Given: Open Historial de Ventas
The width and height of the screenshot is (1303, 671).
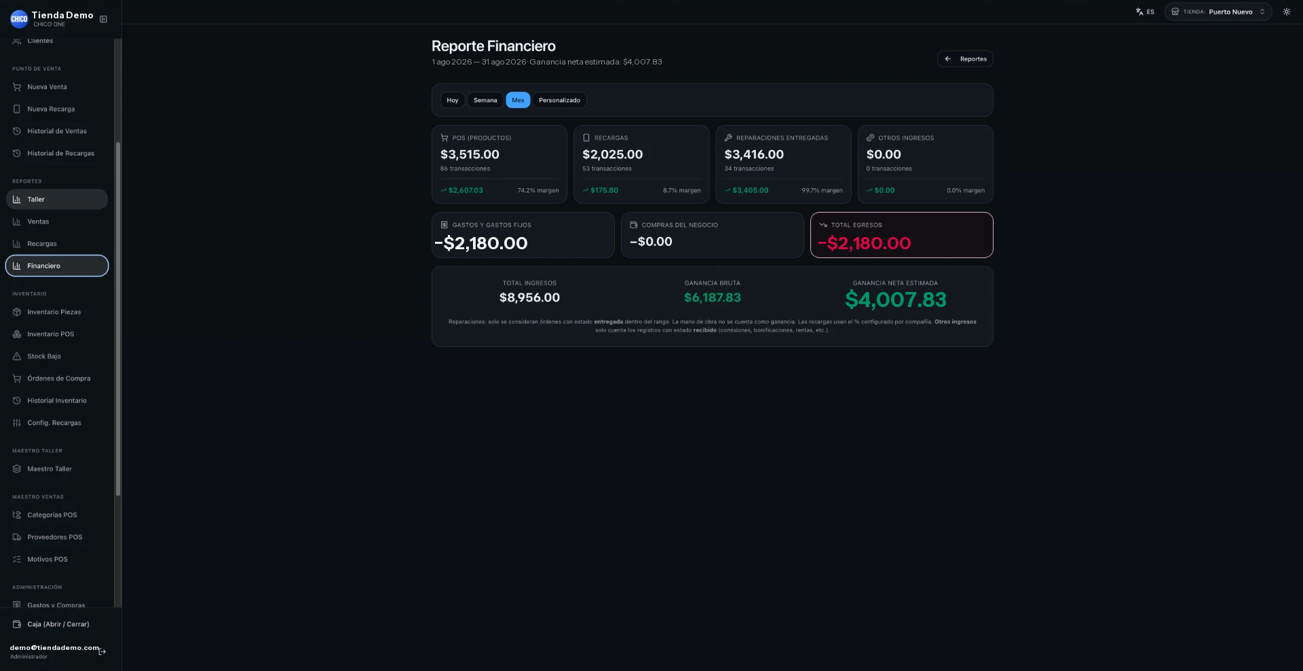Looking at the screenshot, I should [x=57, y=131].
